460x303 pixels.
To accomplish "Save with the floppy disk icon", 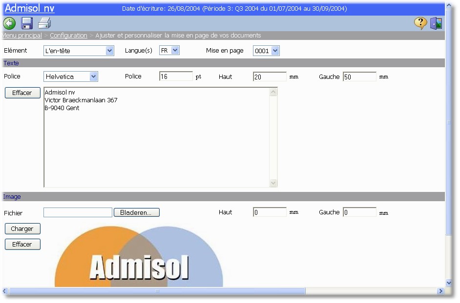I will [27, 23].
